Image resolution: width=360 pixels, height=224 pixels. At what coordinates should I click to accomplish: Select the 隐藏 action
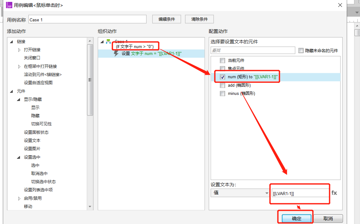coord(35,116)
